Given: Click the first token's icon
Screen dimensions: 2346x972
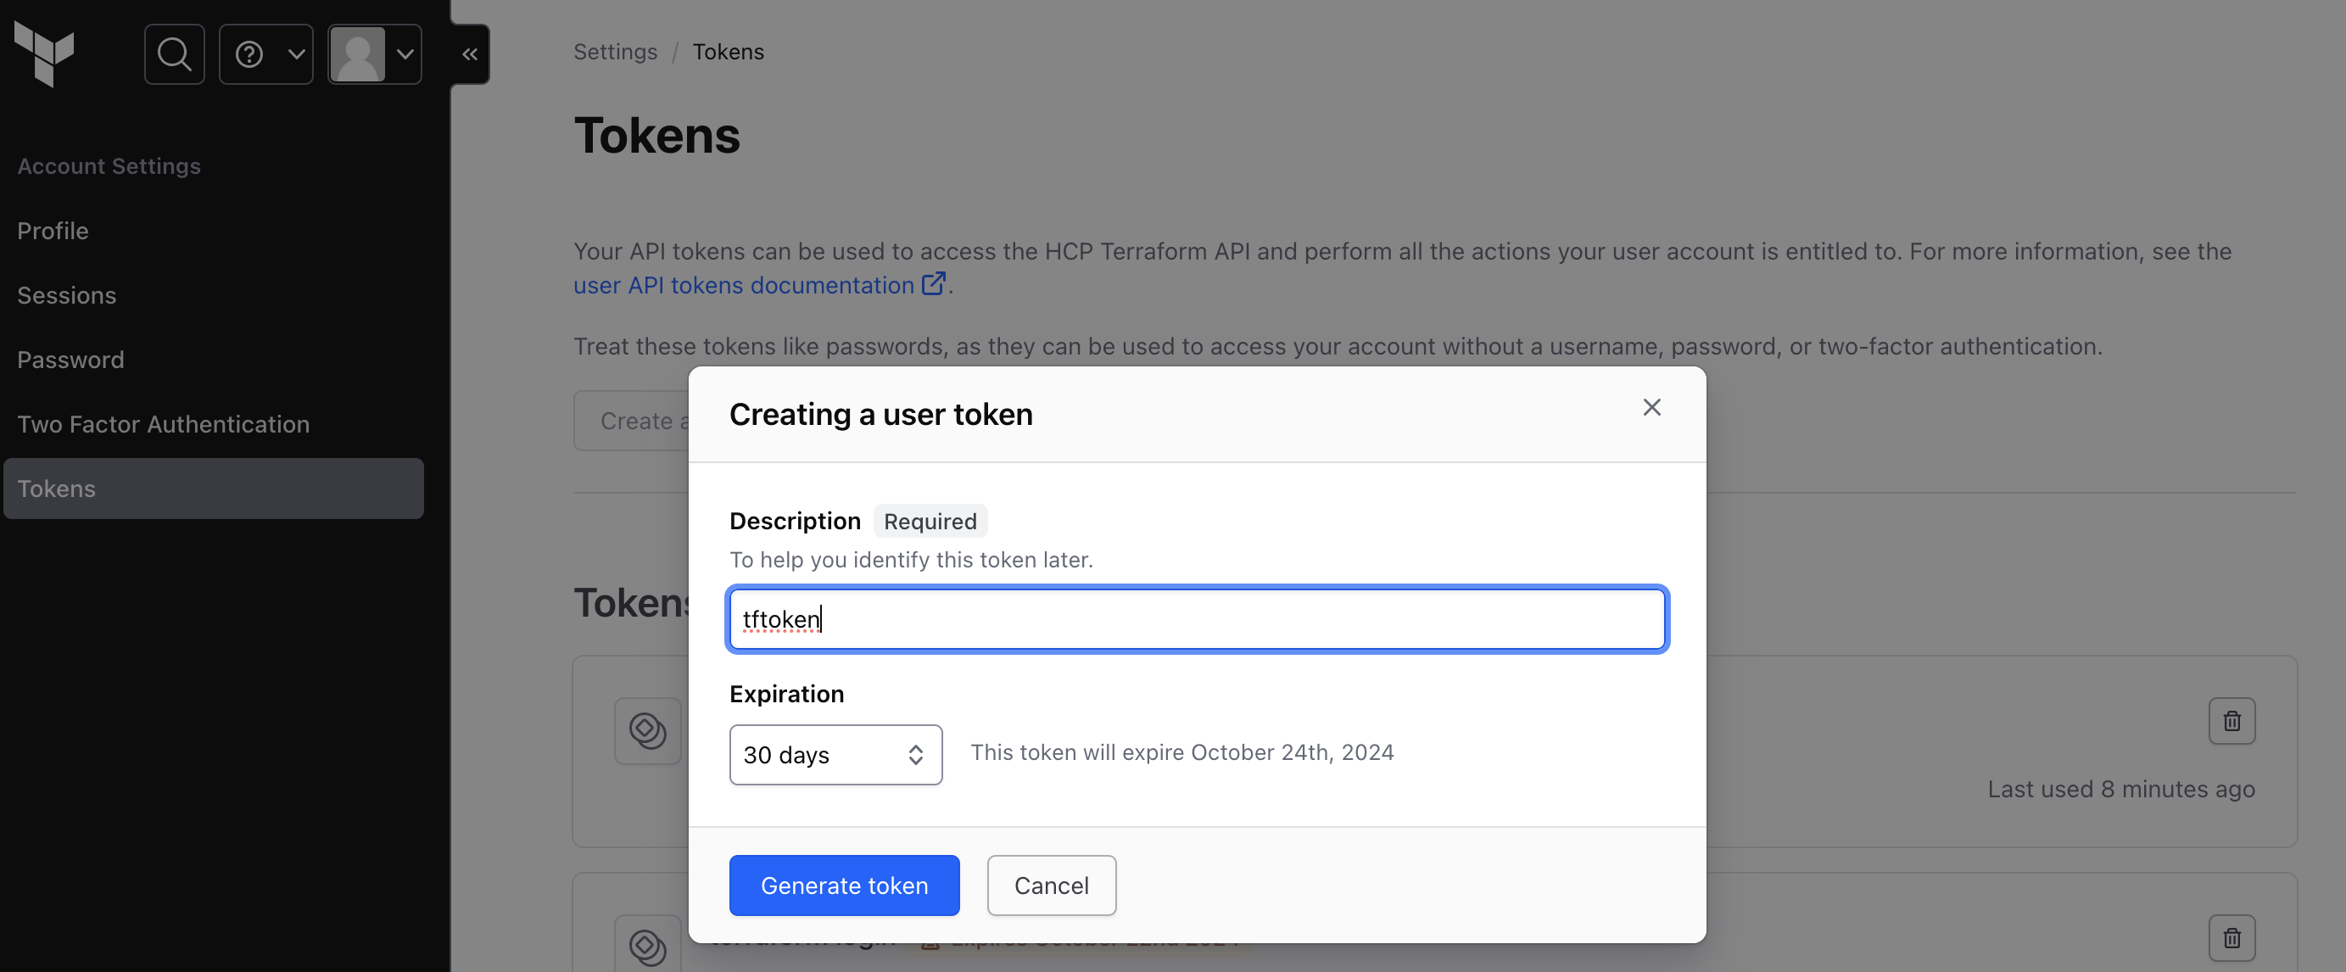Looking at the screenshot, I should (647, 729).
